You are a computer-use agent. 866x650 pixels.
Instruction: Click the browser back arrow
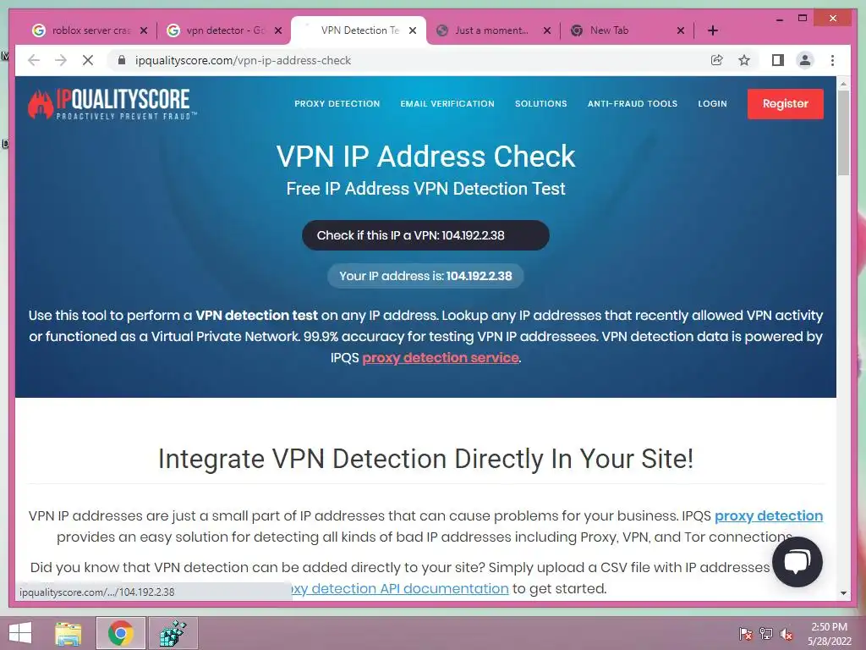34,60
